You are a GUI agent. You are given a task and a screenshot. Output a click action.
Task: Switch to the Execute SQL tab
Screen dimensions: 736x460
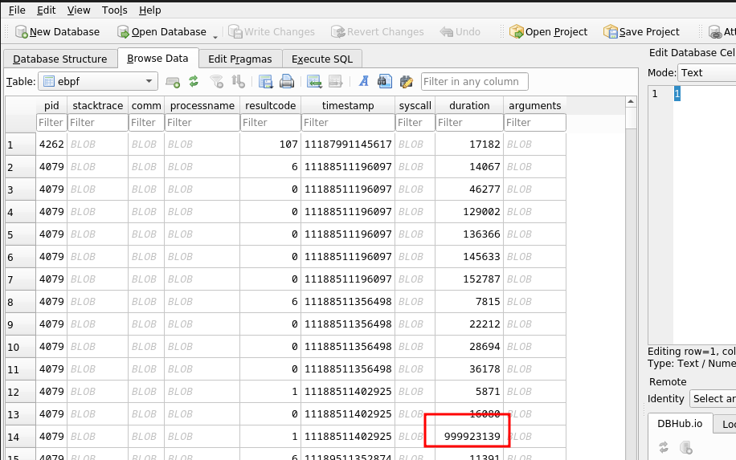click(322, 59)
